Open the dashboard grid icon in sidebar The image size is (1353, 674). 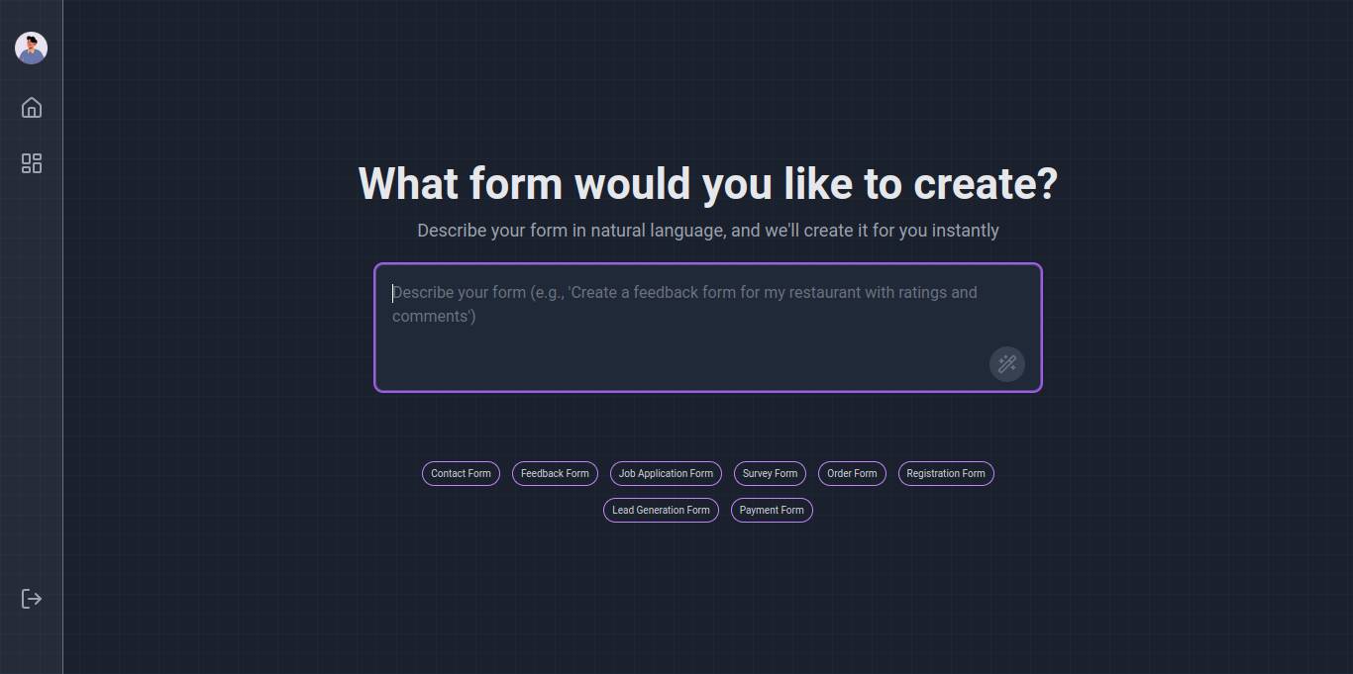(x=32, y=163)
